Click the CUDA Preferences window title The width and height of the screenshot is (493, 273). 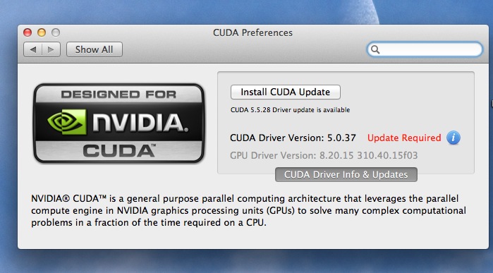pos(252,32)
